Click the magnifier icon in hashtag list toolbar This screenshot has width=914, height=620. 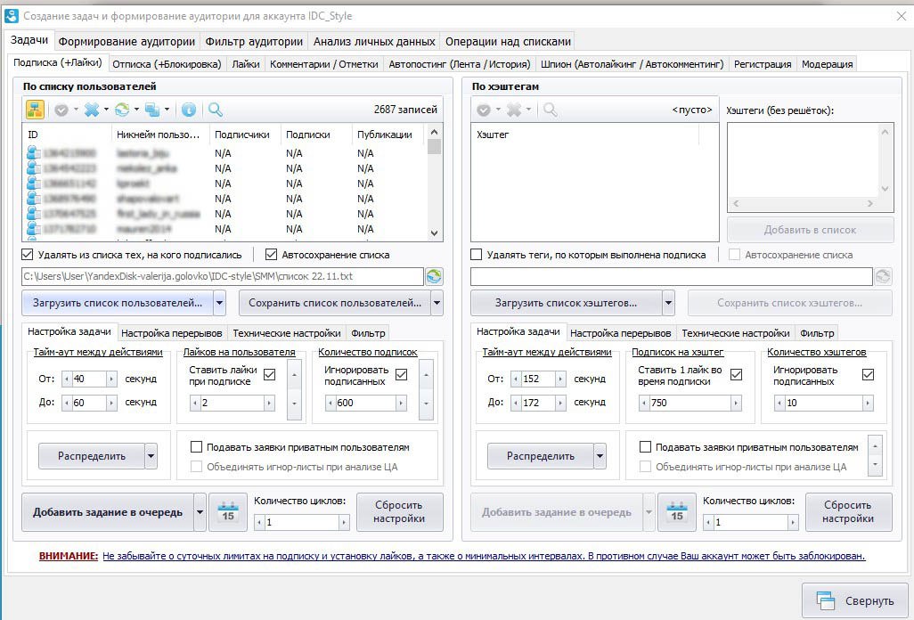pyautogui.click(x=550, y=109)
